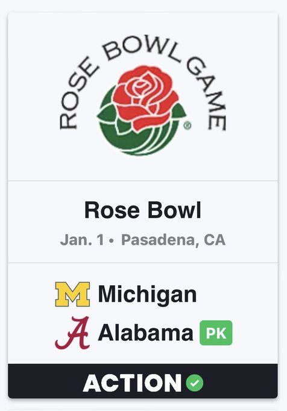The image size is (287, 411).
Task: Click the Rose Bowl heading
Action: point(143,210)
